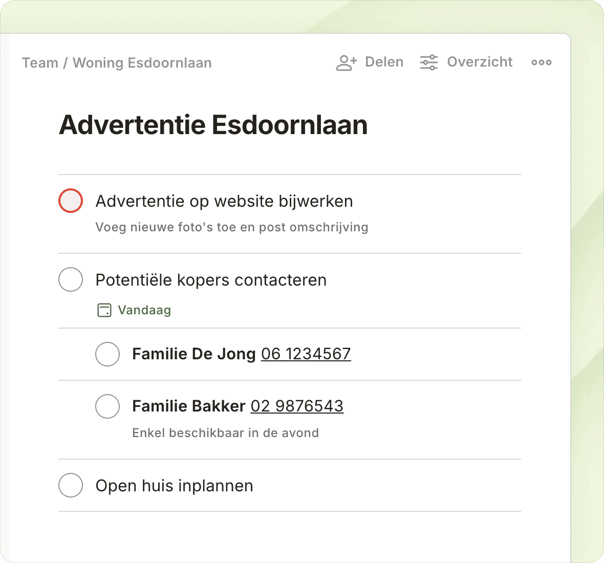Click the add-person share icon

[346, 62]
